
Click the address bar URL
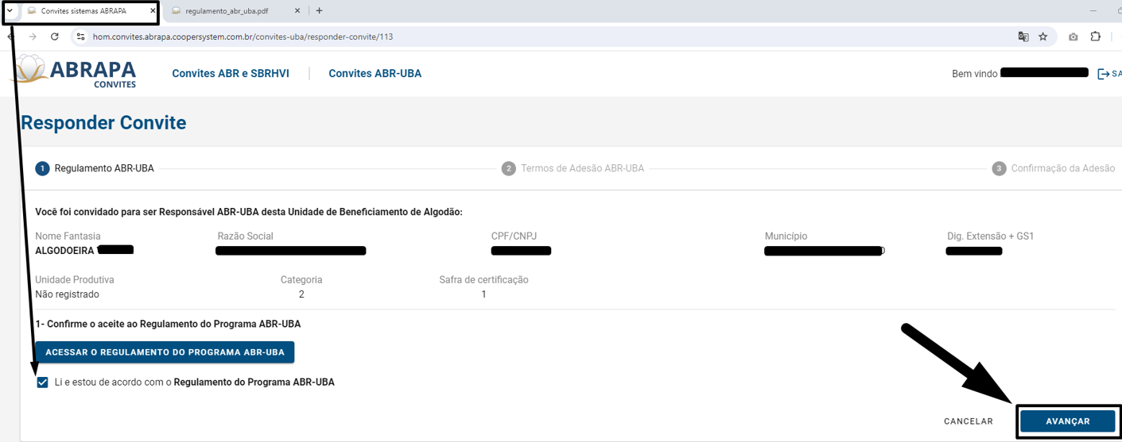click(243, 37)
